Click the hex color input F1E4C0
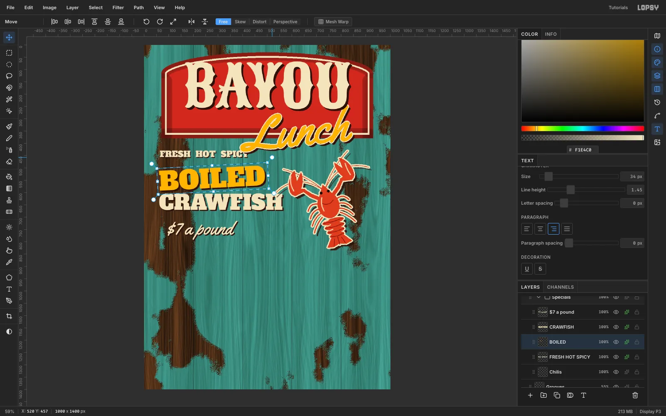The height and width of the screenshot is (416, 666). tap(582, 150)
